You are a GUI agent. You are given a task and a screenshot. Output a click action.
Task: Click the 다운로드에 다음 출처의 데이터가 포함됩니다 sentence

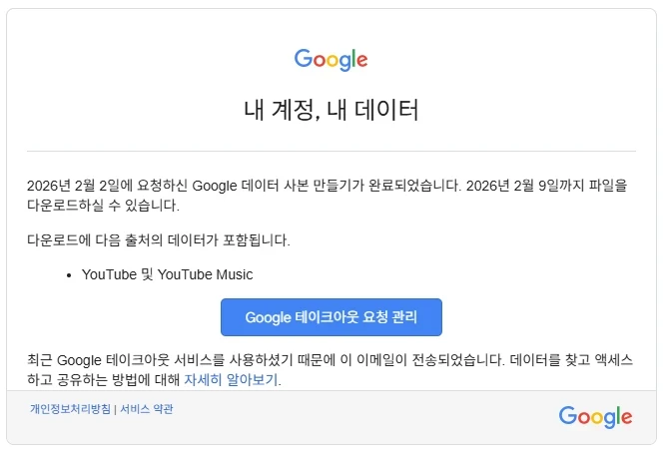point(159,240)
